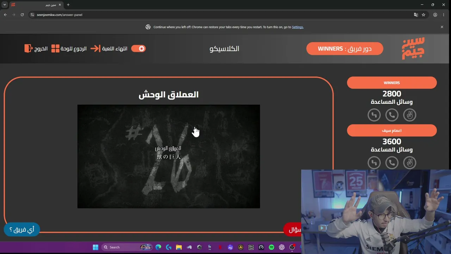This screenshot has width=451, height=254.
Task: Click the WINNERS team name button
Action: click(392, 83)
